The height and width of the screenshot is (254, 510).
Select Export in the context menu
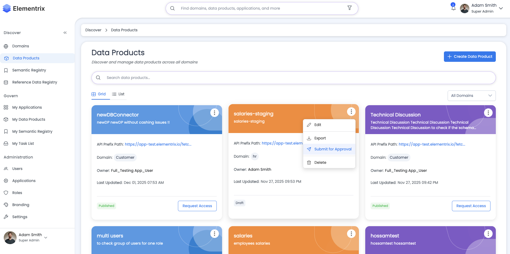(x=320, y=138)
